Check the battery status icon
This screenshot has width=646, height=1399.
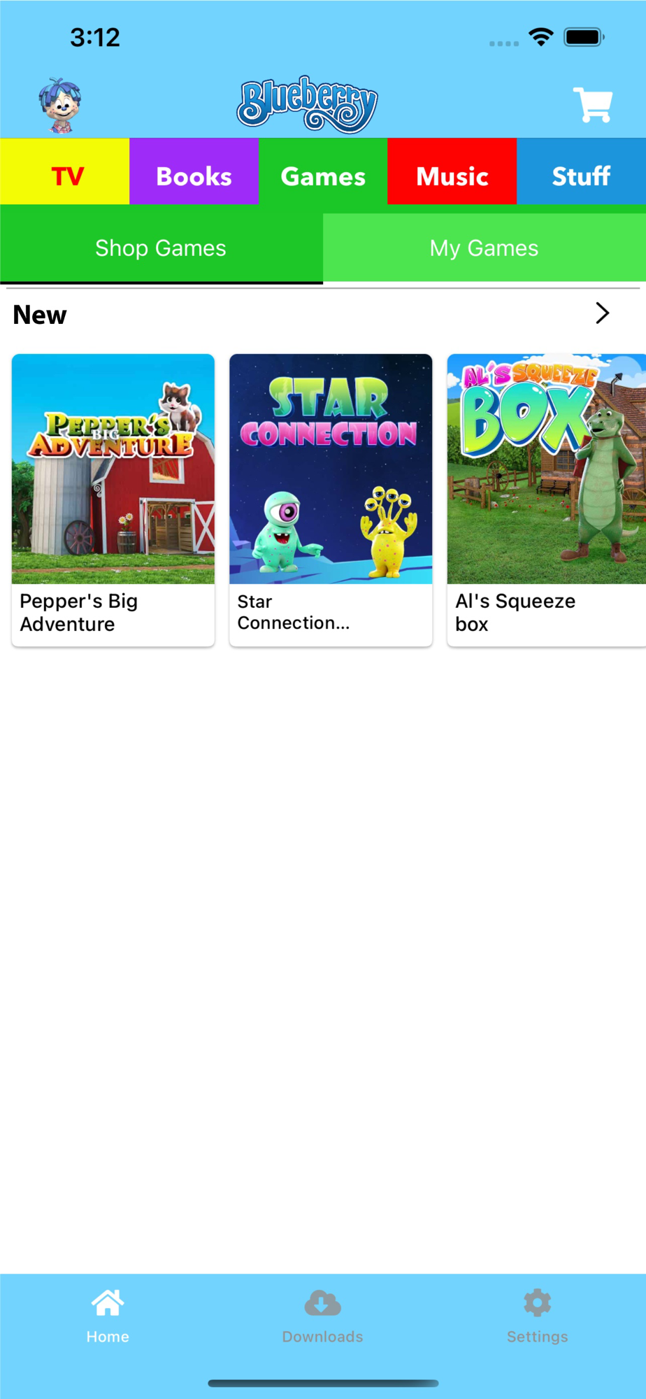(584, 37)
